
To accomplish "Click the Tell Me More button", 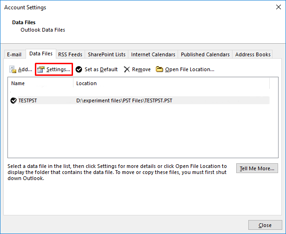I will (257, 168).
